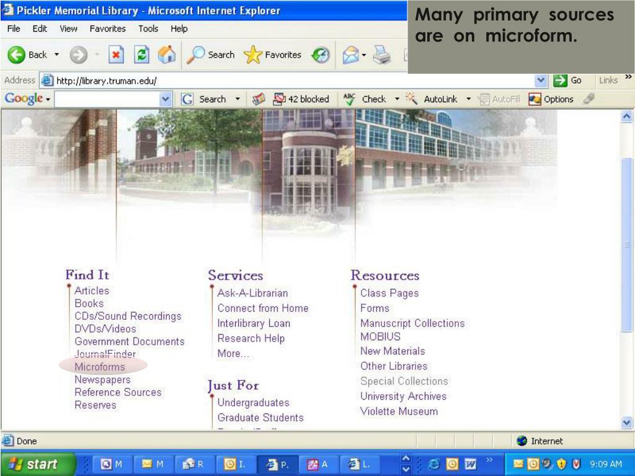Click the green Back arrow icon
Screen dimensions: 635x476
click(17, 55)
